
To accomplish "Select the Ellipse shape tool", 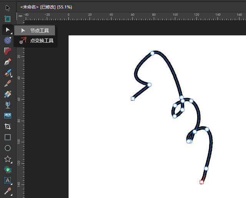I will (x=8, y=148).
